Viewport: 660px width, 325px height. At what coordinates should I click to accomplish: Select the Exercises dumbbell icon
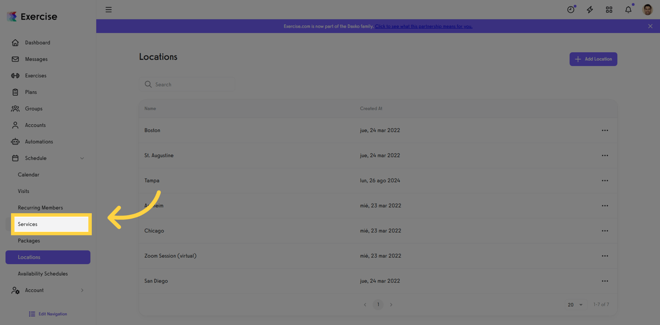tap(15, 75)
